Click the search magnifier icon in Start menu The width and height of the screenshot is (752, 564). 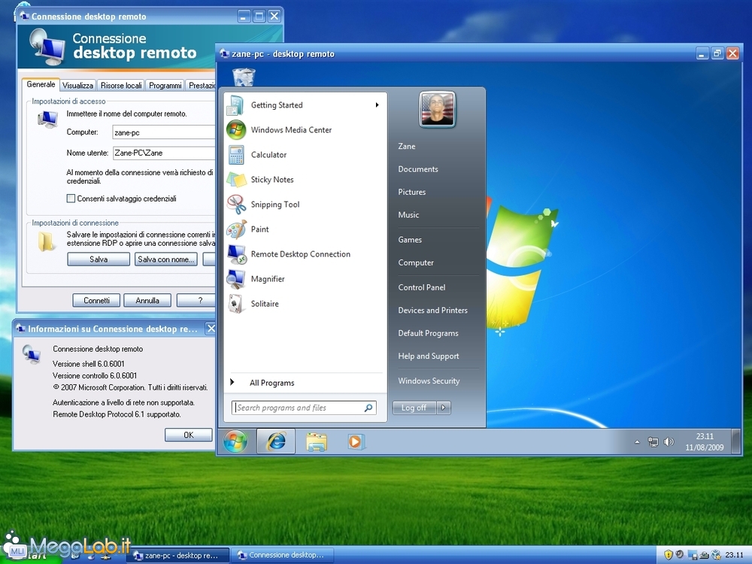[x=368, y=408]
